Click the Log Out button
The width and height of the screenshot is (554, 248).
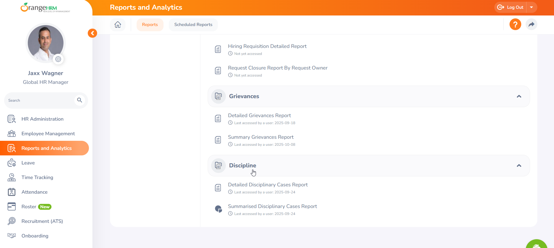[511, 7]
